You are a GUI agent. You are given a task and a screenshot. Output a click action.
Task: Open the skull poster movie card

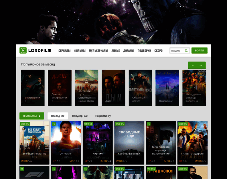pyautogui.click(x=98, y=173)
